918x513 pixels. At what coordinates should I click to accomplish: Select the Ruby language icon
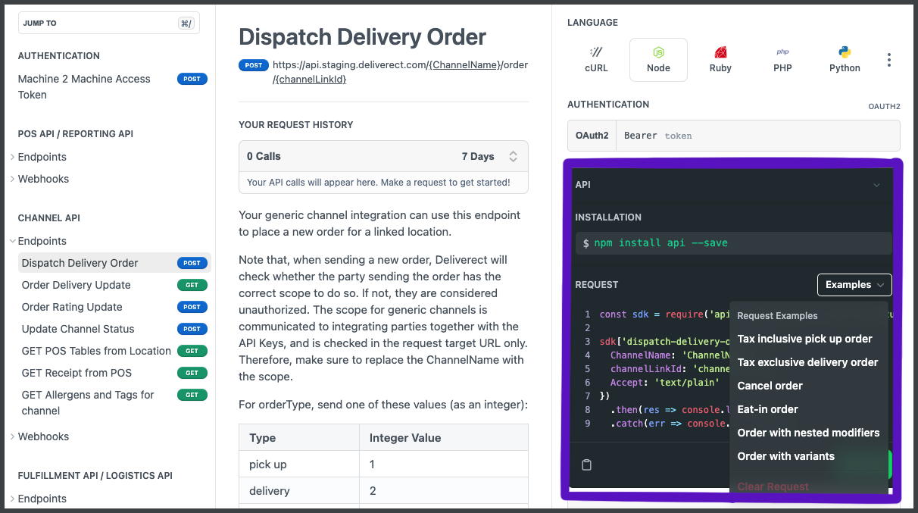pyautogui.click(x=720, y=60)
